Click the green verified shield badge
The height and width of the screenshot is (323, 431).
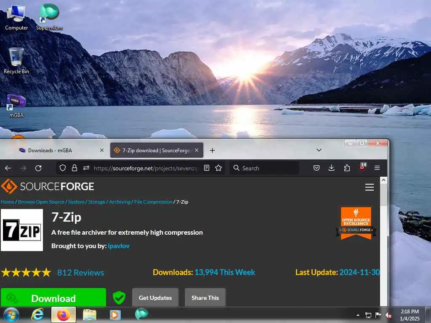(x=119, y=298)
